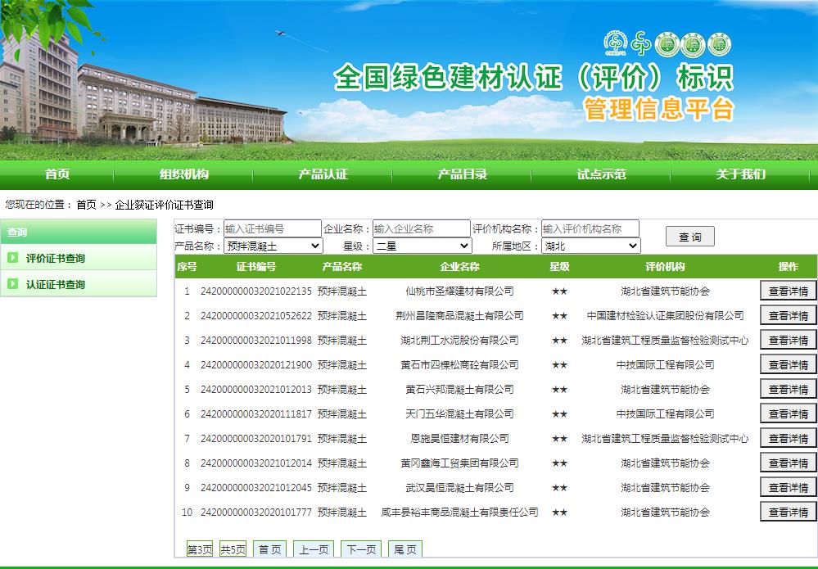Open 认证证书查询 in the sidebar
818x569 pixels.
pyautogui.click(x=55, y=284)
